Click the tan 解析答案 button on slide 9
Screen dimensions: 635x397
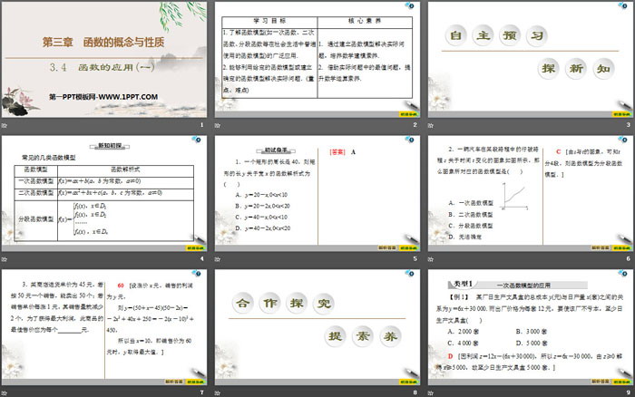(x=601, y=382)
